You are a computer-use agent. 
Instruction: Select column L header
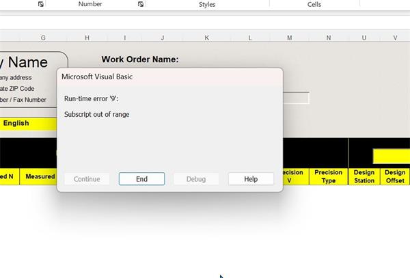tap(250, 38)
